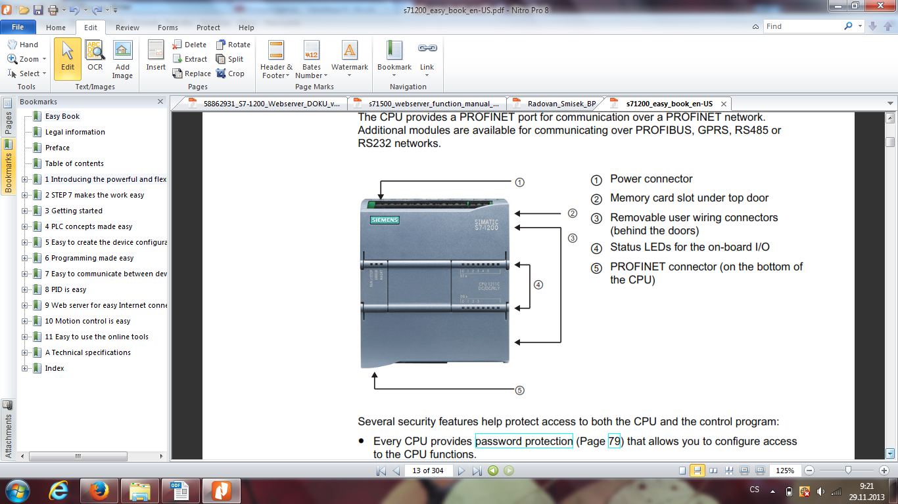Viewport: 898px width, 504px height.
Task: Open Zoom tool dropdown
Action: pos(44,59)
